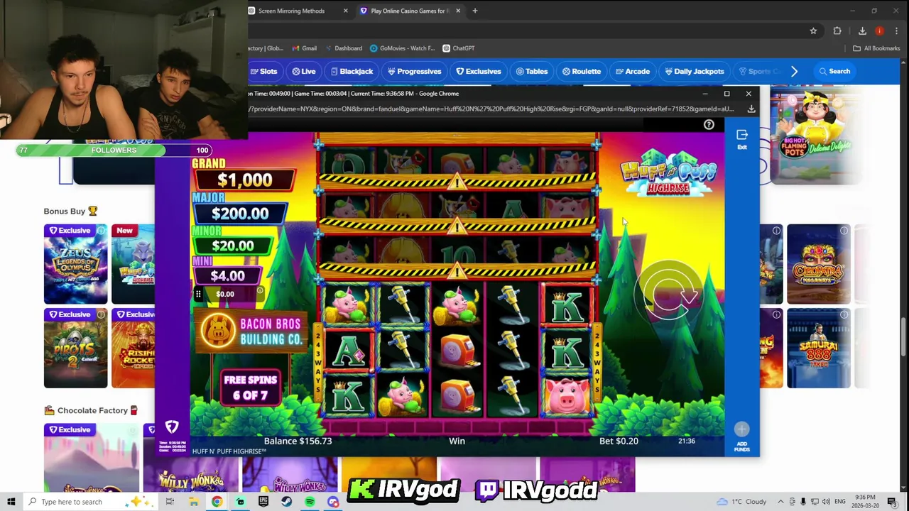Open the Dashboard bookmark
The width and height of the screenshot is (909, 511).
344,48
